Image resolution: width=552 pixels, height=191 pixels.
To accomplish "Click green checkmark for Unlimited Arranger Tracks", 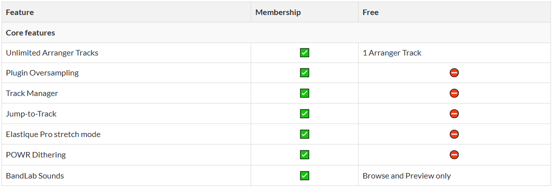I will coord(304,53).
